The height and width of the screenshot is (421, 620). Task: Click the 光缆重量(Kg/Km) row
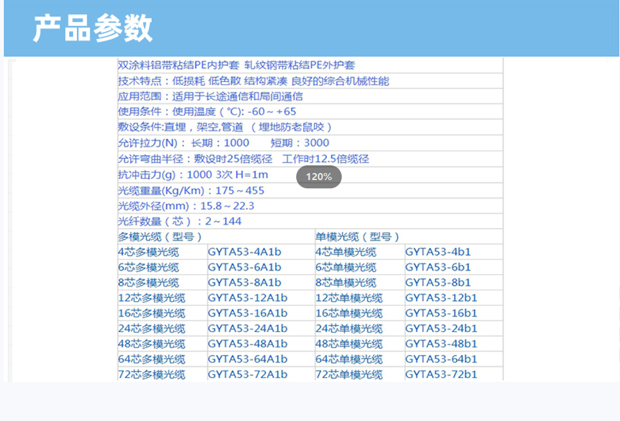tap(191, 190)
